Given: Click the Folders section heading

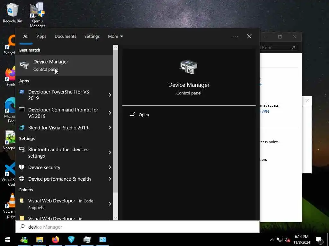Looking at the screenshot, I should click(x=26, y=190).
